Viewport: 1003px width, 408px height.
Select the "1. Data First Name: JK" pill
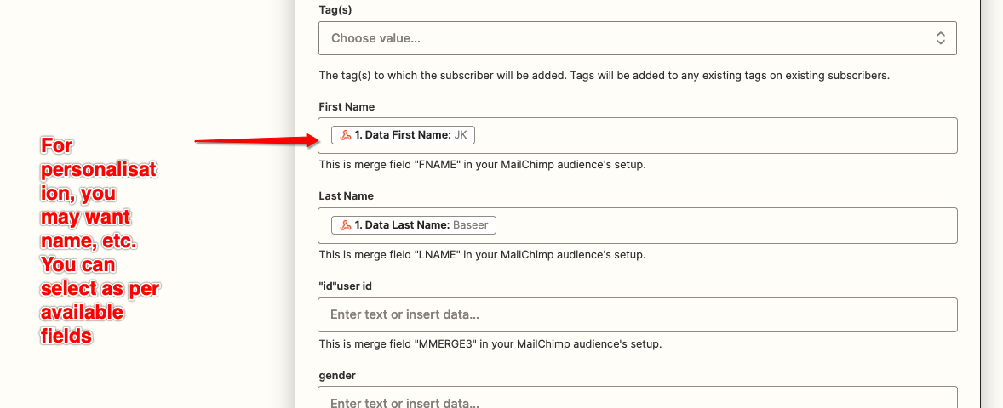[x=404, y=135]
